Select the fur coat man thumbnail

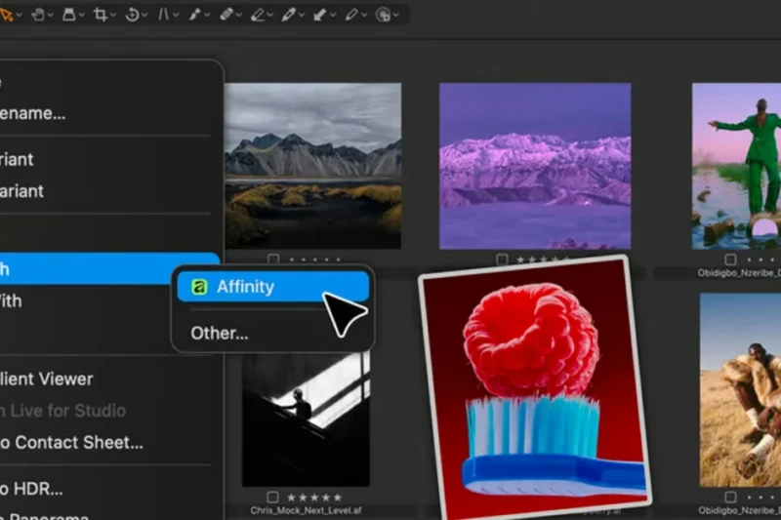740,389
